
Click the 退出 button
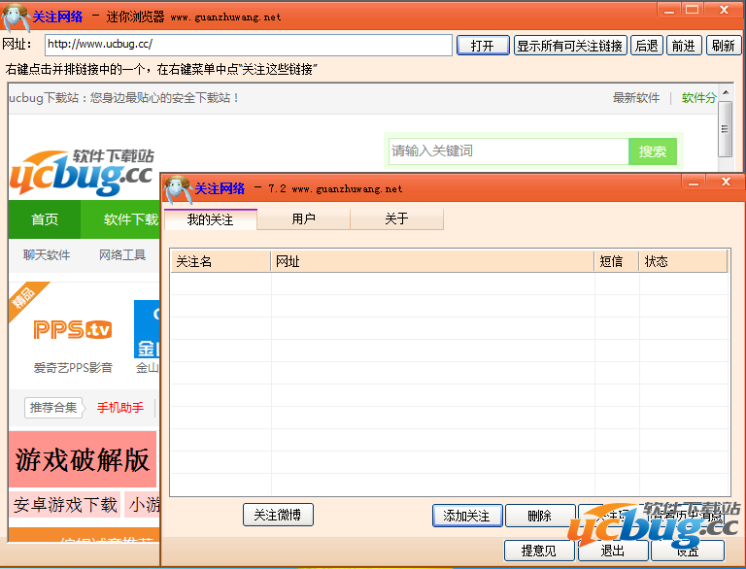613,551
